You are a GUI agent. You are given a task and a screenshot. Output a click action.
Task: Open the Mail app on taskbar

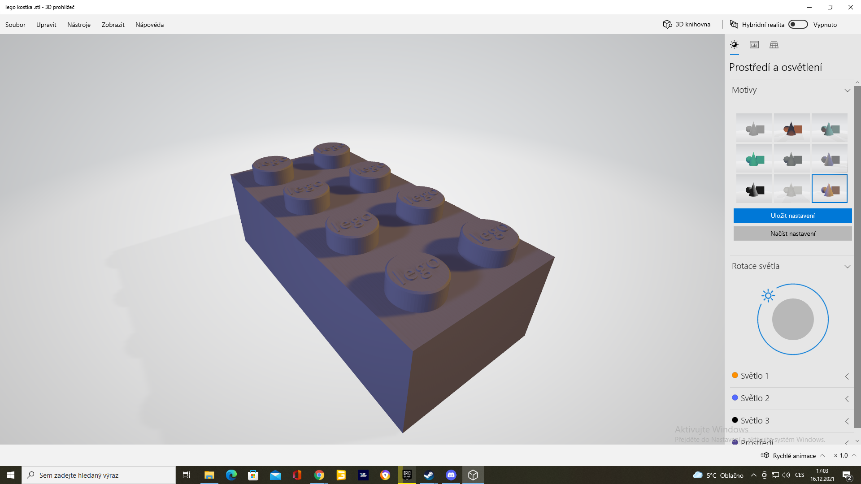275,475
